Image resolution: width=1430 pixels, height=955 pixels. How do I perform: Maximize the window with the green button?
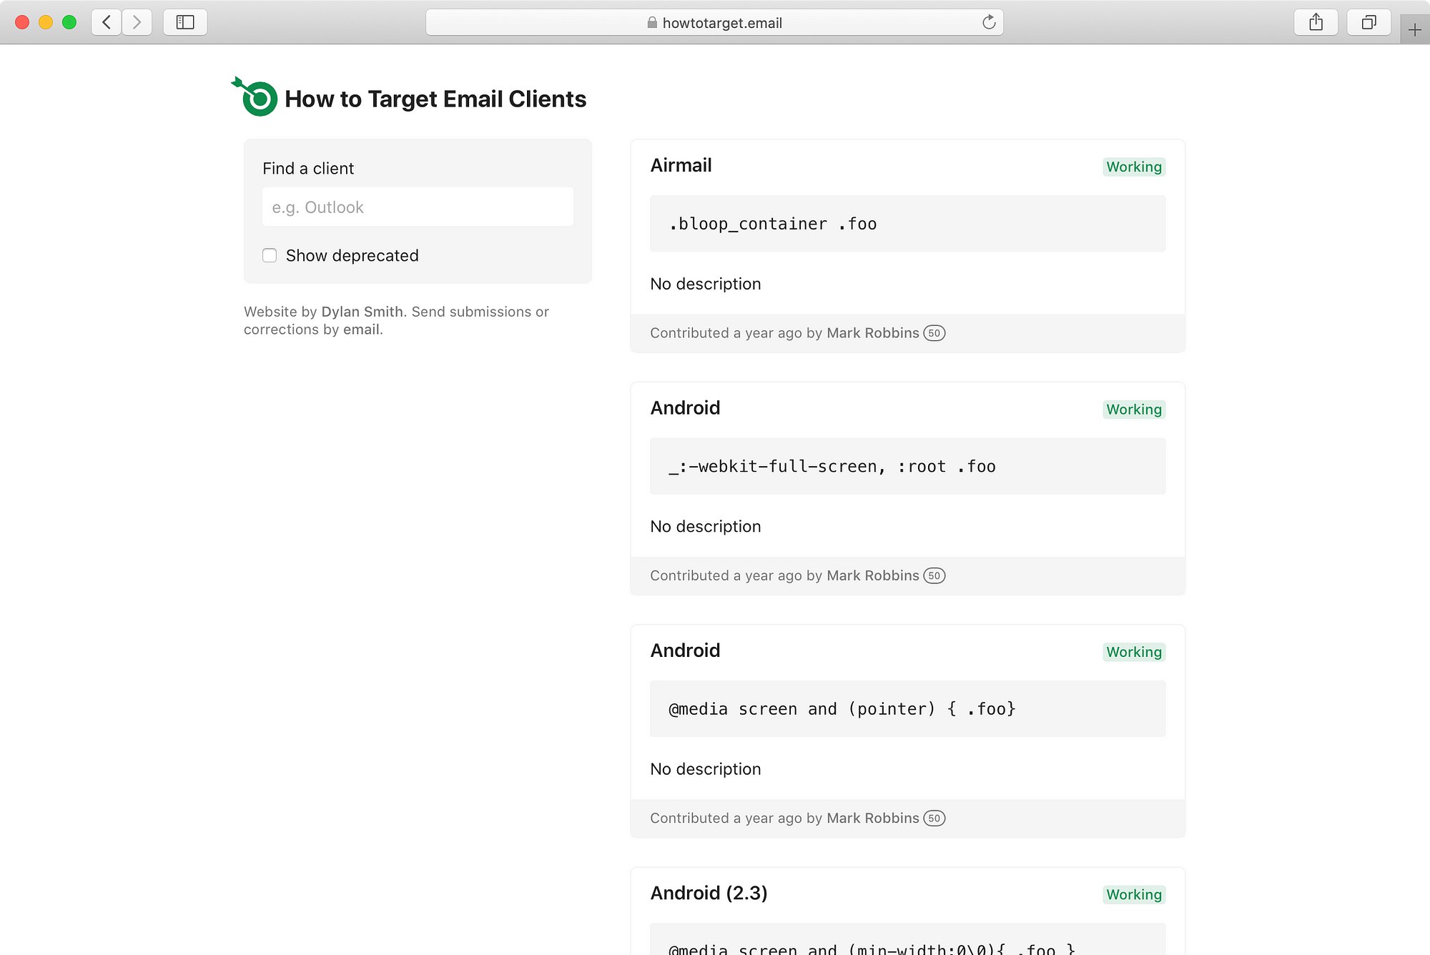click(69, 22)
